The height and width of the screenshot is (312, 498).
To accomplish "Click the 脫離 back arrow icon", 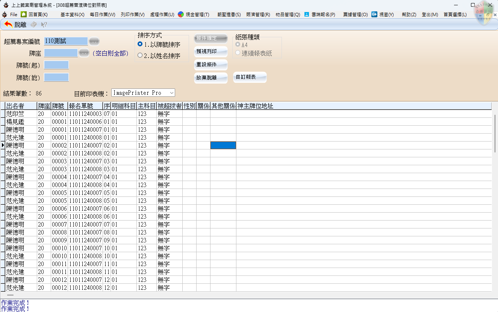I will (8, 24).
